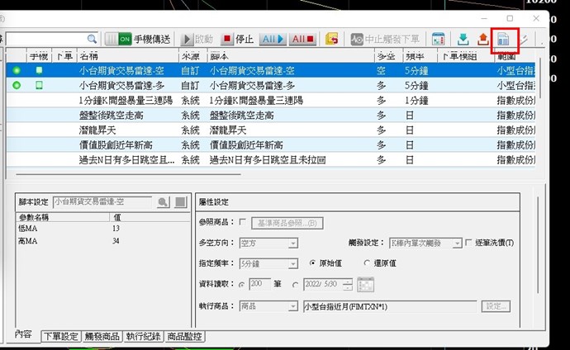Click the orange upload arrow icon
This screenshot has height=350, width=570.
(x=482, y=39)
